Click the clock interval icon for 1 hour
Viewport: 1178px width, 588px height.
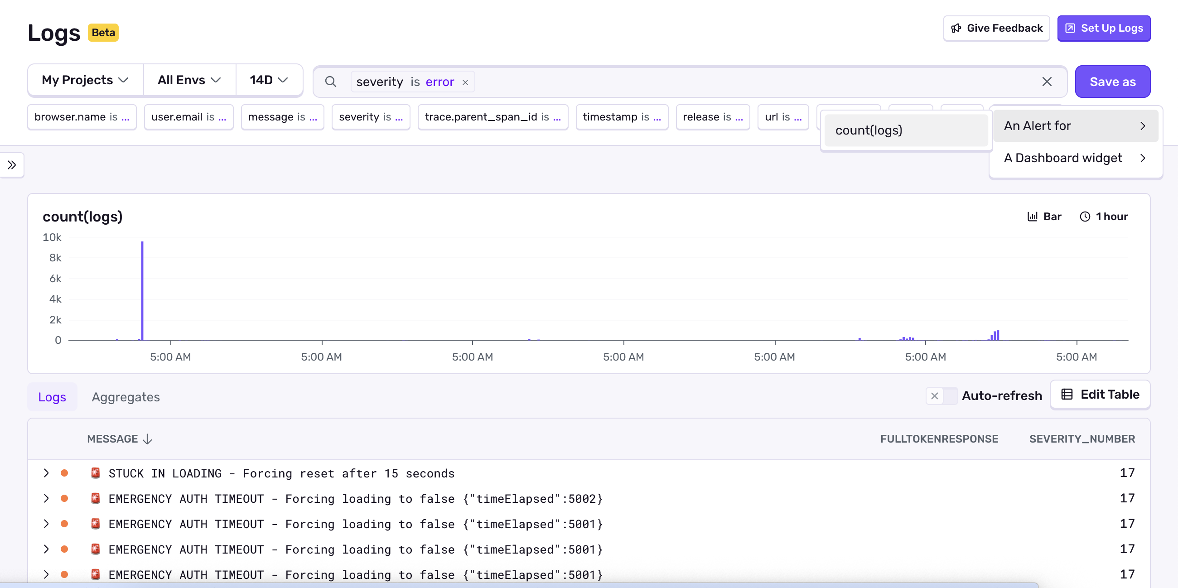coord(1085,217)
